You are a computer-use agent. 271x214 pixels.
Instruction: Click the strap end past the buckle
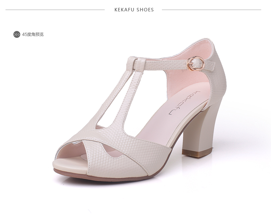click(x=210, y=66)
